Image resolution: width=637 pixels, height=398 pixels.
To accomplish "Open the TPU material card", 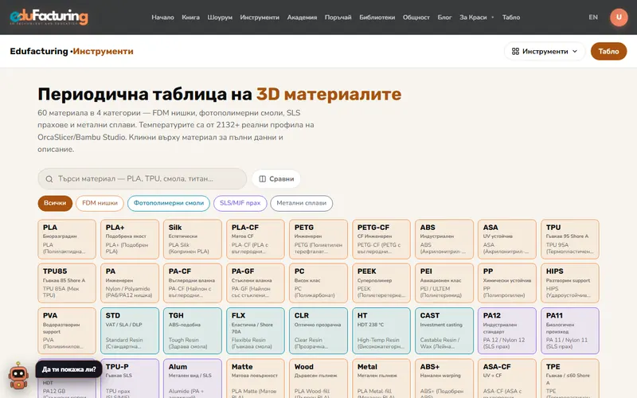I will click(570, 240).
